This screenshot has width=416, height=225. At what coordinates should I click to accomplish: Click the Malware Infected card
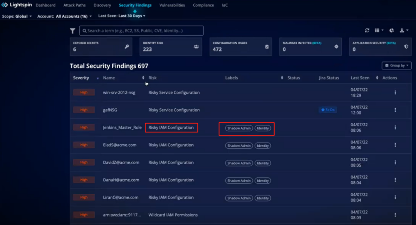tap(310, 46)
